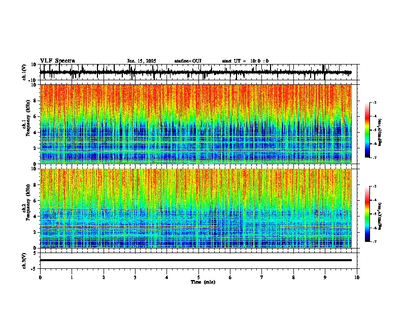Click the time axis tick label '7'
Viewport: 402px width, 311px height.
[x=262, y=277]
